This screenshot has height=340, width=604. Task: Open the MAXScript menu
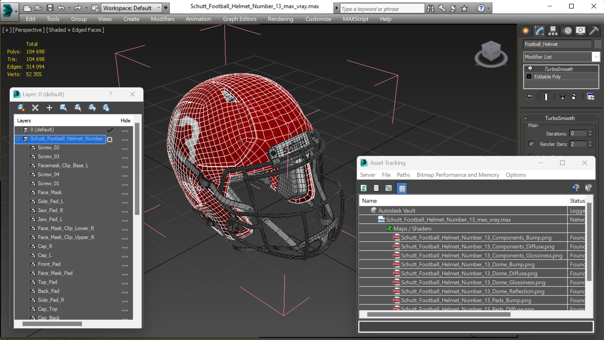click(x=355, y=19)
